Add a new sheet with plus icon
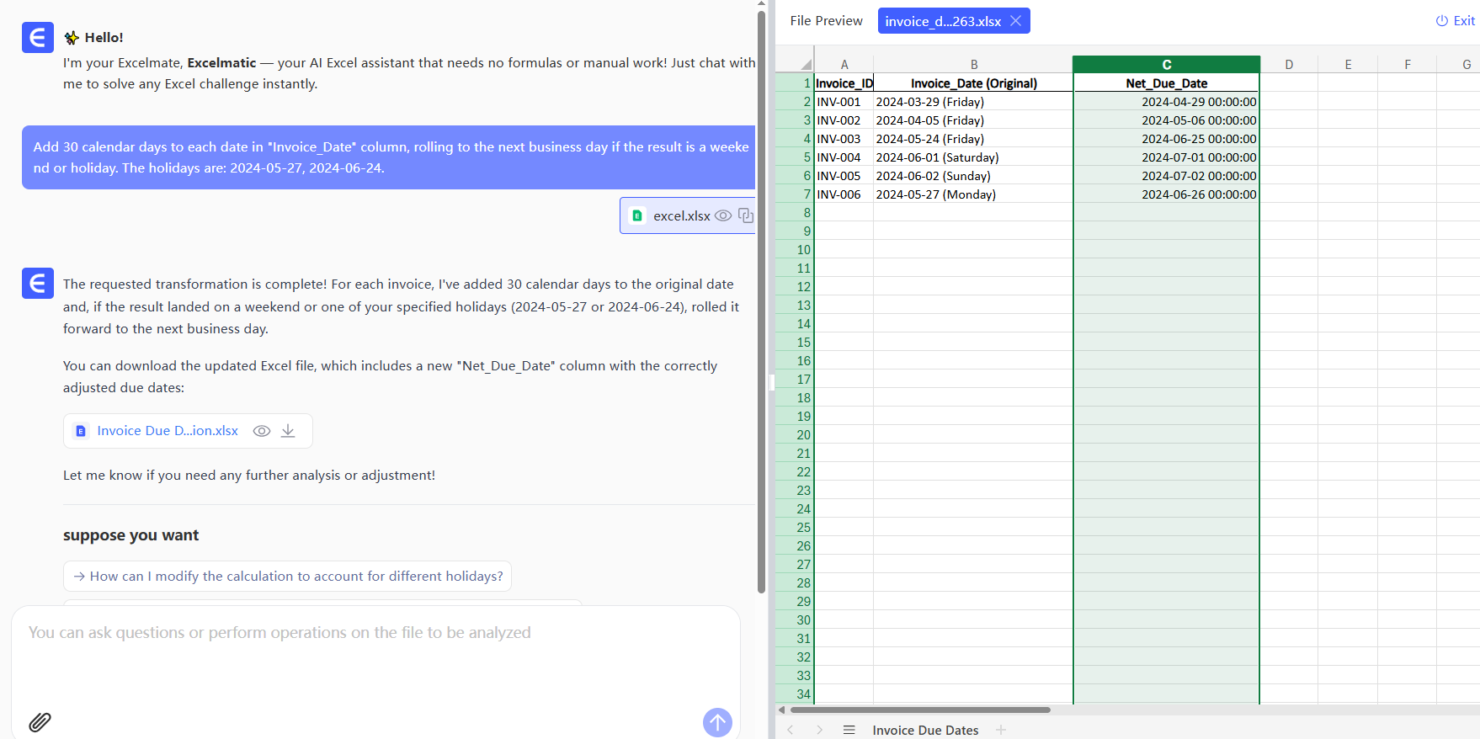 coord(1001,730)
